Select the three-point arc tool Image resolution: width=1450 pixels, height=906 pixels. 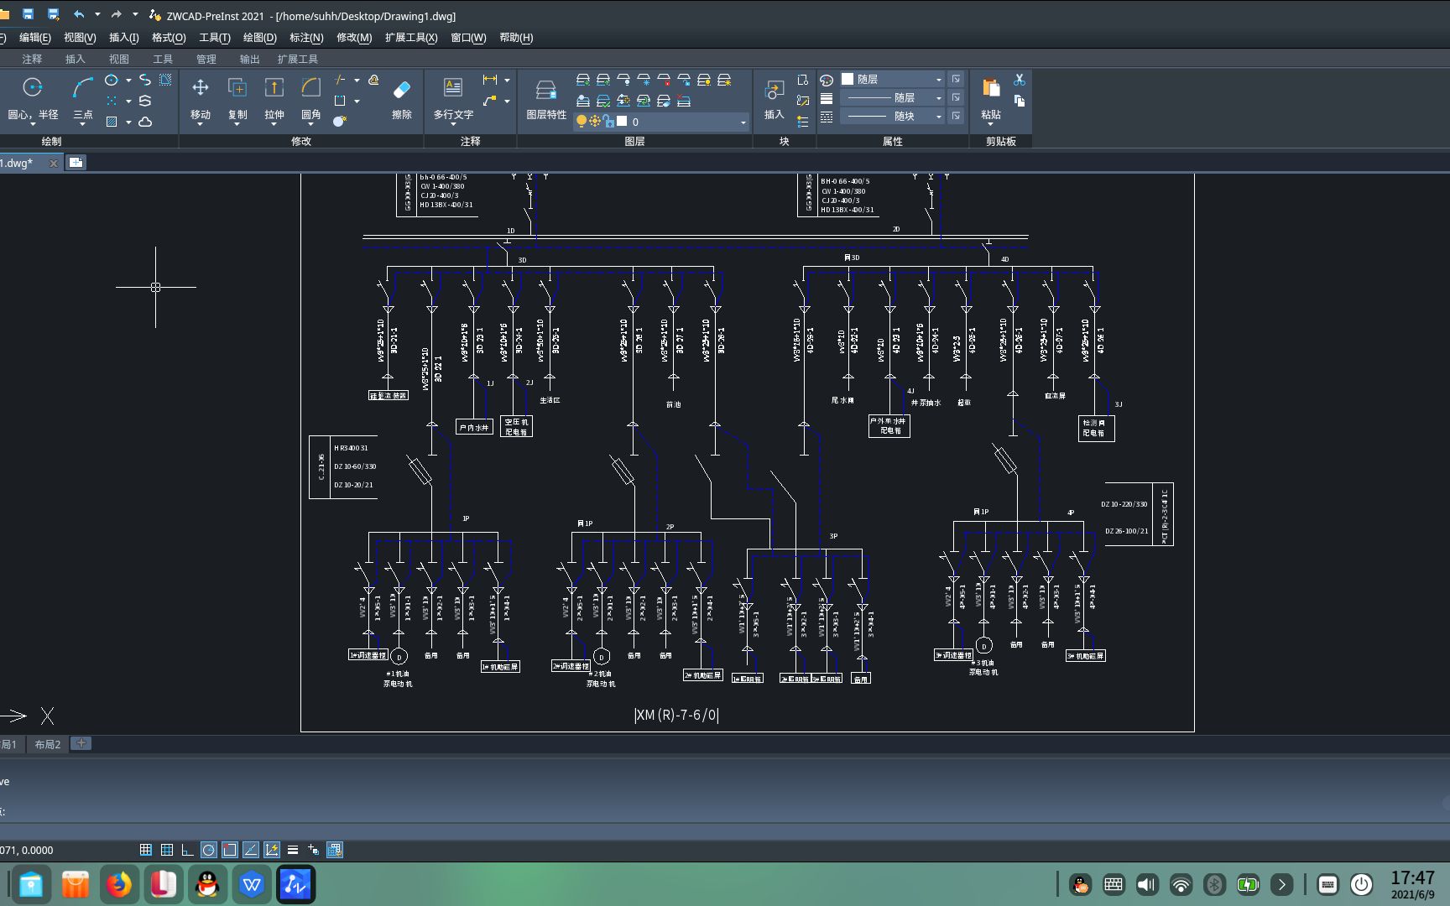pyautogui.click(x=82, y=87)
